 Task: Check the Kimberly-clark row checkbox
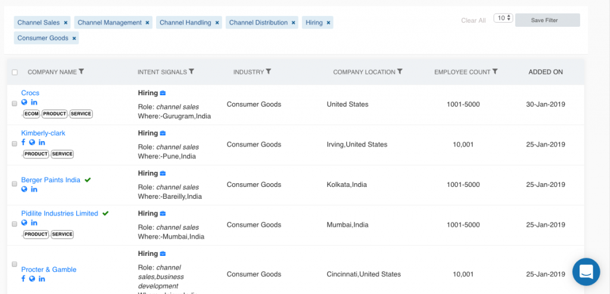pyautogui.click(x=14, y=143)
